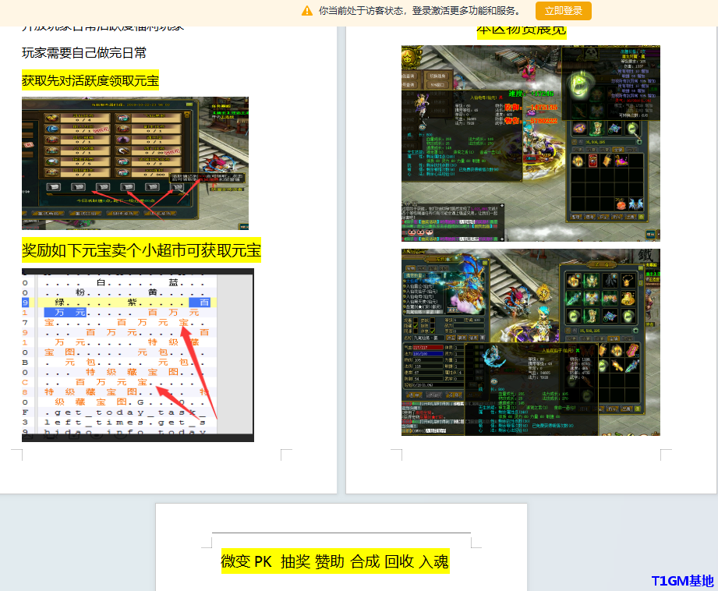The image size is (718, 591).
Task: Click the line 玩家需要自己做完日常
Action: [x=84, y=53]
